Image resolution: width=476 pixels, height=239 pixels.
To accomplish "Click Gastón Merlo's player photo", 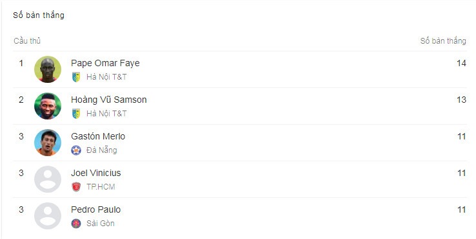I will [x=48, y=143].
